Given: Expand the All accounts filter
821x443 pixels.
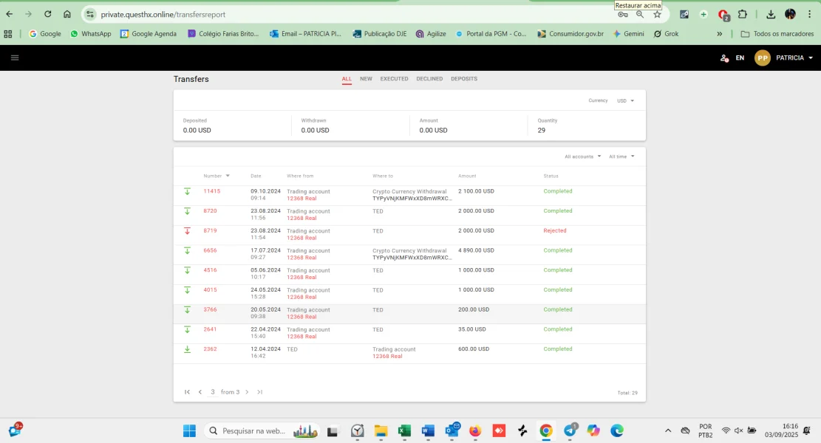Looking at the screenshot, I should 582,157.
